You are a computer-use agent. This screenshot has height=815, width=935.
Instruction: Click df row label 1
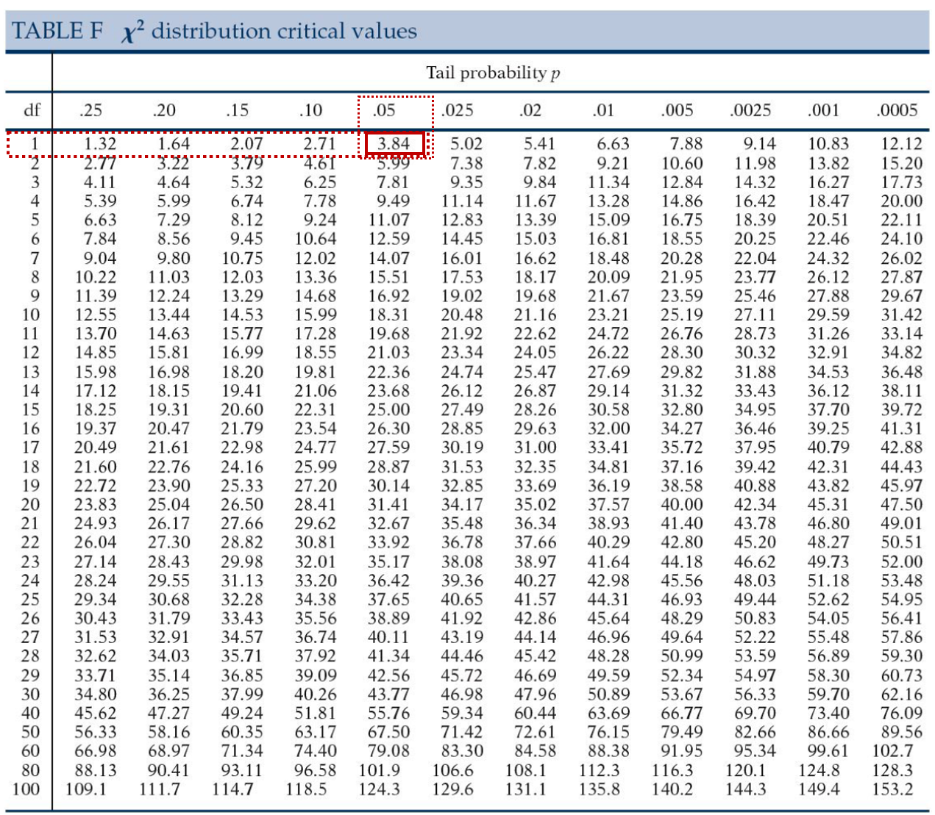tap(34, 143)
